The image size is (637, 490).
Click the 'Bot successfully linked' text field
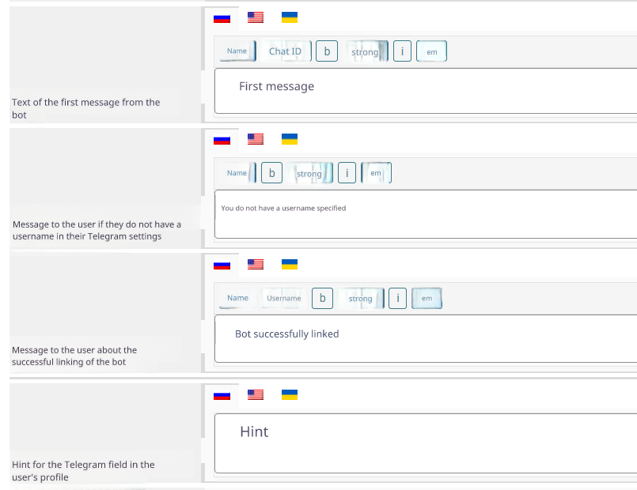tap(425, 339)
